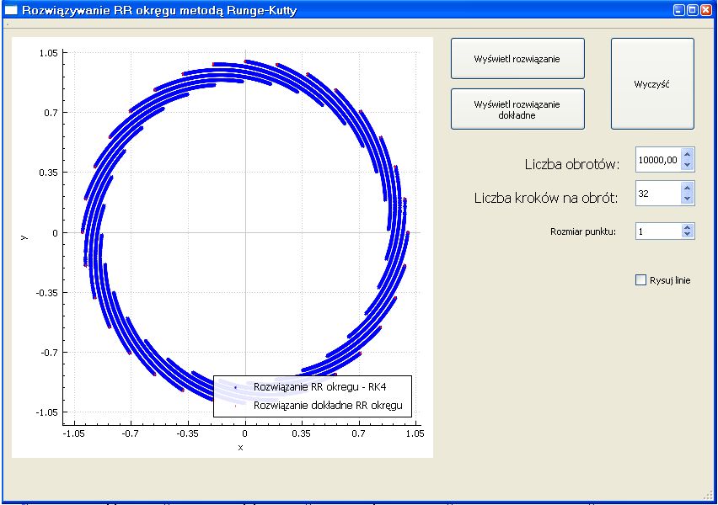Click the Wyświetl rozwiązanie button

coord(517,59)
